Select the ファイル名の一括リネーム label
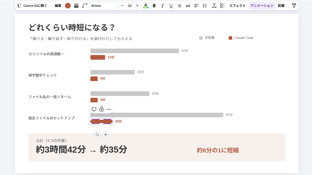 coord(50,97)
